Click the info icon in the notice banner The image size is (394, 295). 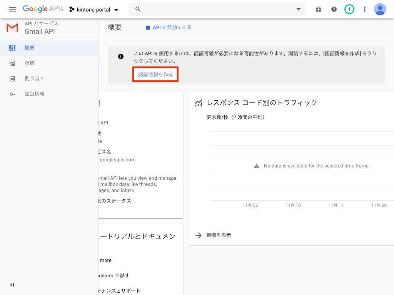click(x=121, y=56)
